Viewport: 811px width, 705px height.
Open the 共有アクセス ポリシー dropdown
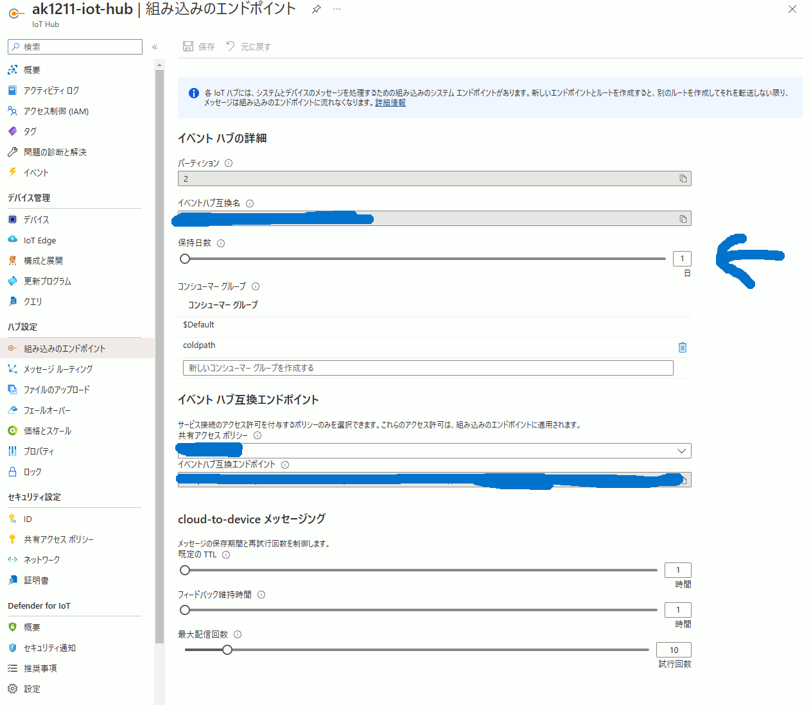pos(434,451)
